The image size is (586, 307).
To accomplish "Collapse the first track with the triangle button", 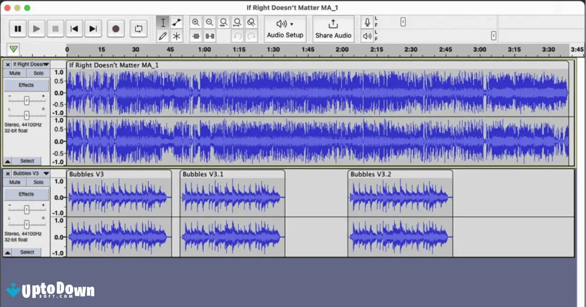I will [7, 160].
